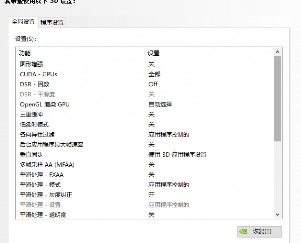Screen dimensions: 301x243
Task: Select the DSR - 因数 feature row
Action: point(144,84)
